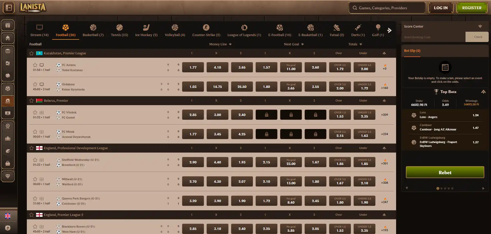The width and height of the screenshot is (491, 234).
Task: Collapse the Kazakhstan, Premier League section
Action: (x=384, y=53)
